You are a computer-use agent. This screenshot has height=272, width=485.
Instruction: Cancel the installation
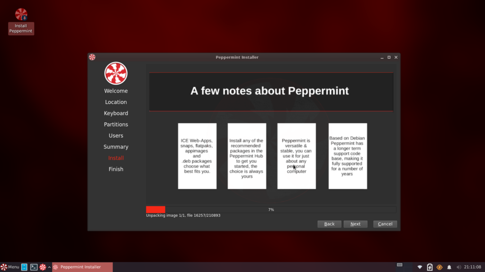pyautogui.click(x=385, y=224)
